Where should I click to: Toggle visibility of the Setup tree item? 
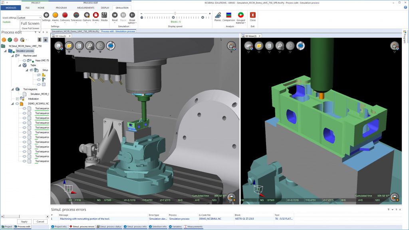(x=31, y=70)
